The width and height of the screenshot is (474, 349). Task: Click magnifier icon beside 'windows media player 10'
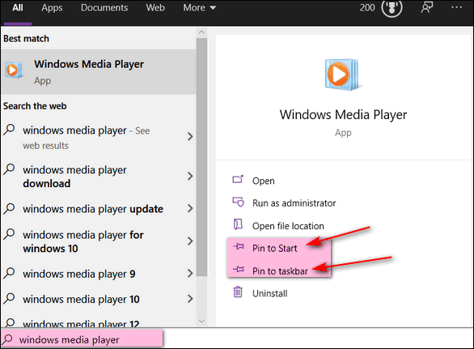9,299
